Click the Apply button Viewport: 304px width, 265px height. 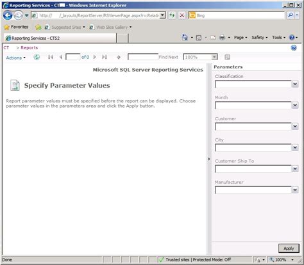pyautogui.click(x=289, y=248)
